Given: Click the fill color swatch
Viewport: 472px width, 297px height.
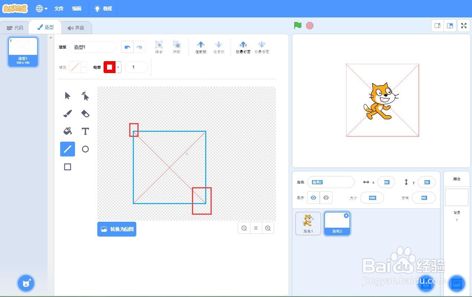Looking at the screenshot, I should point(75,67).
